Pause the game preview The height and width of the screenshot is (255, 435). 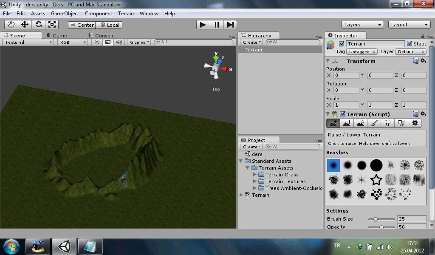(217, 25)
